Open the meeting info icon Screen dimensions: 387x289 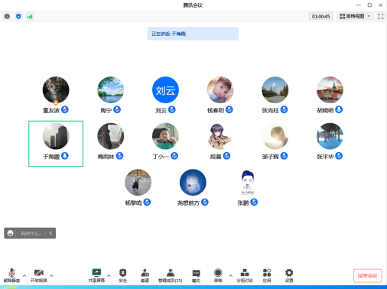point(7,16)
